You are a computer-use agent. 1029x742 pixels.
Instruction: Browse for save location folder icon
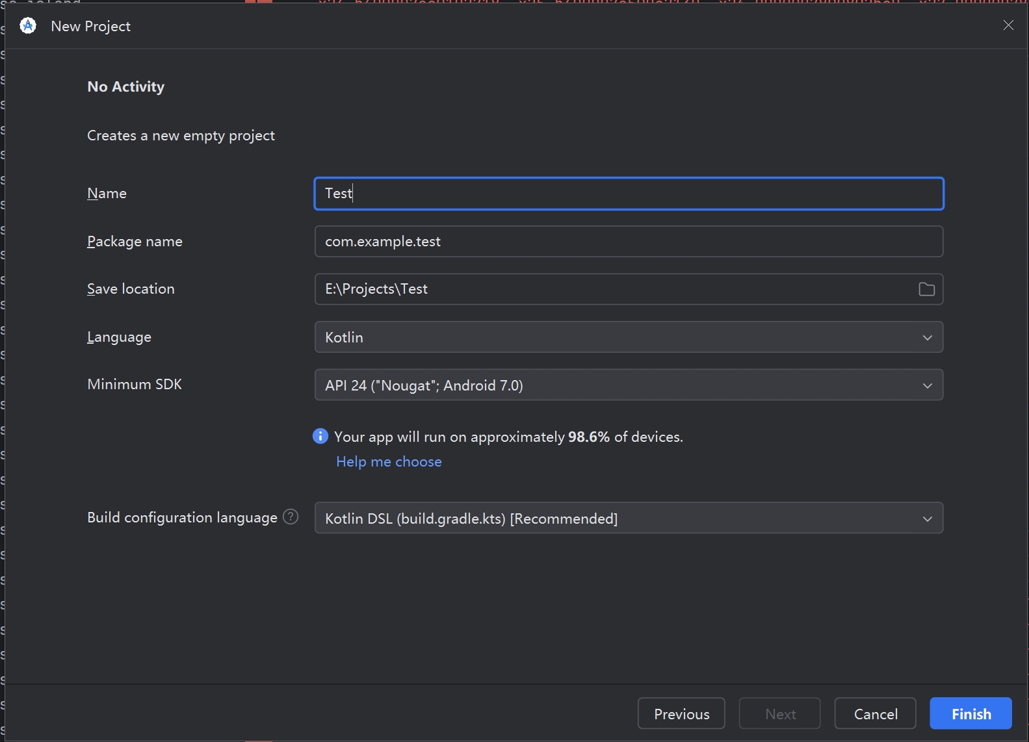pos(926,289)
